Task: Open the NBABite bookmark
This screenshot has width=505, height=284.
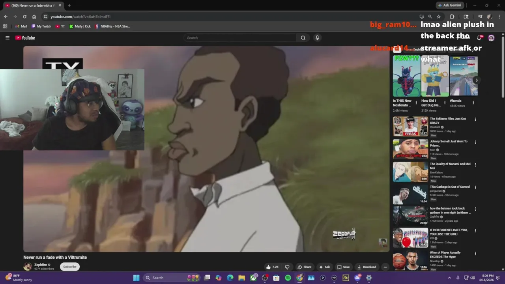Action: 112,26
